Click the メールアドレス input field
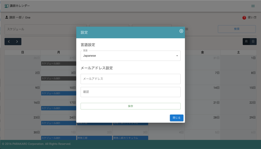This screenshot has width=261, height=149. (130, 79)
